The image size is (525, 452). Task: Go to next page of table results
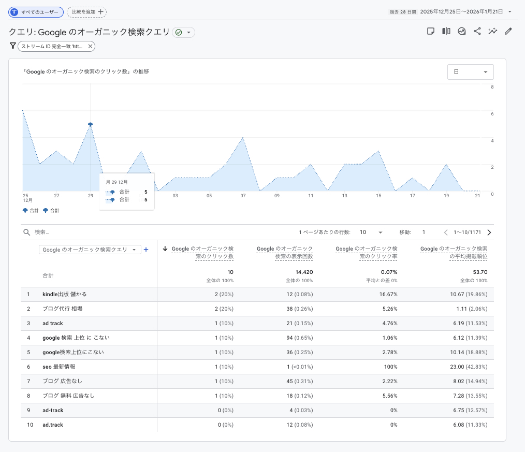pyautogui.click(x=489, y=232)
